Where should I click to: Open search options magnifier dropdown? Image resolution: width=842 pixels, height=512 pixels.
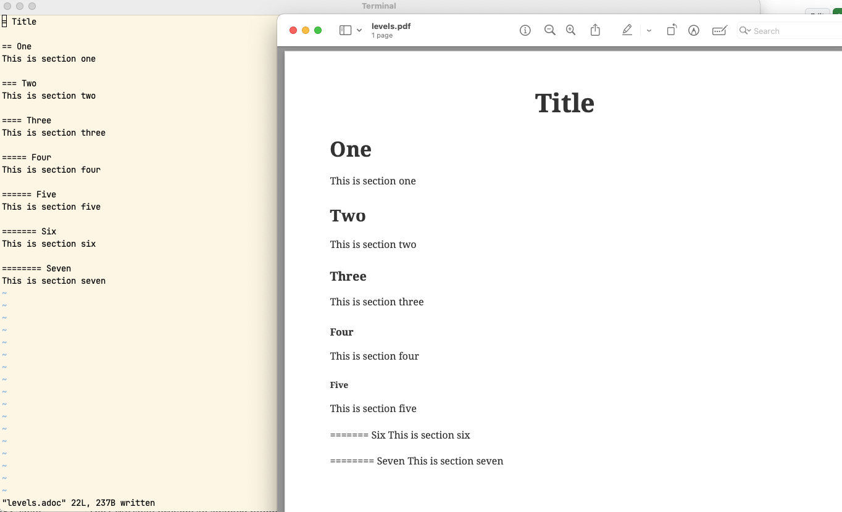(746, 30)
